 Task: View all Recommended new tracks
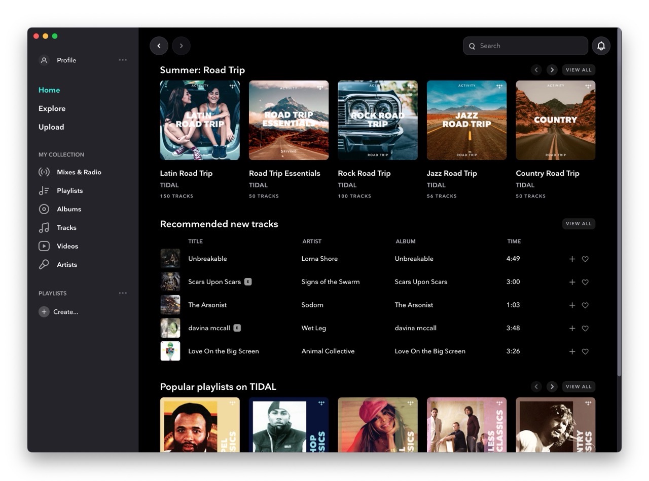point(579,224)
